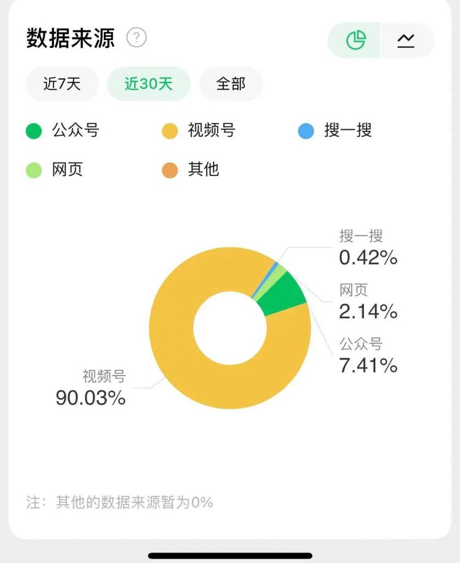Click the 其他 data source footnote
460x563 pixels.
pyautogui.click(x=119, y=502)
